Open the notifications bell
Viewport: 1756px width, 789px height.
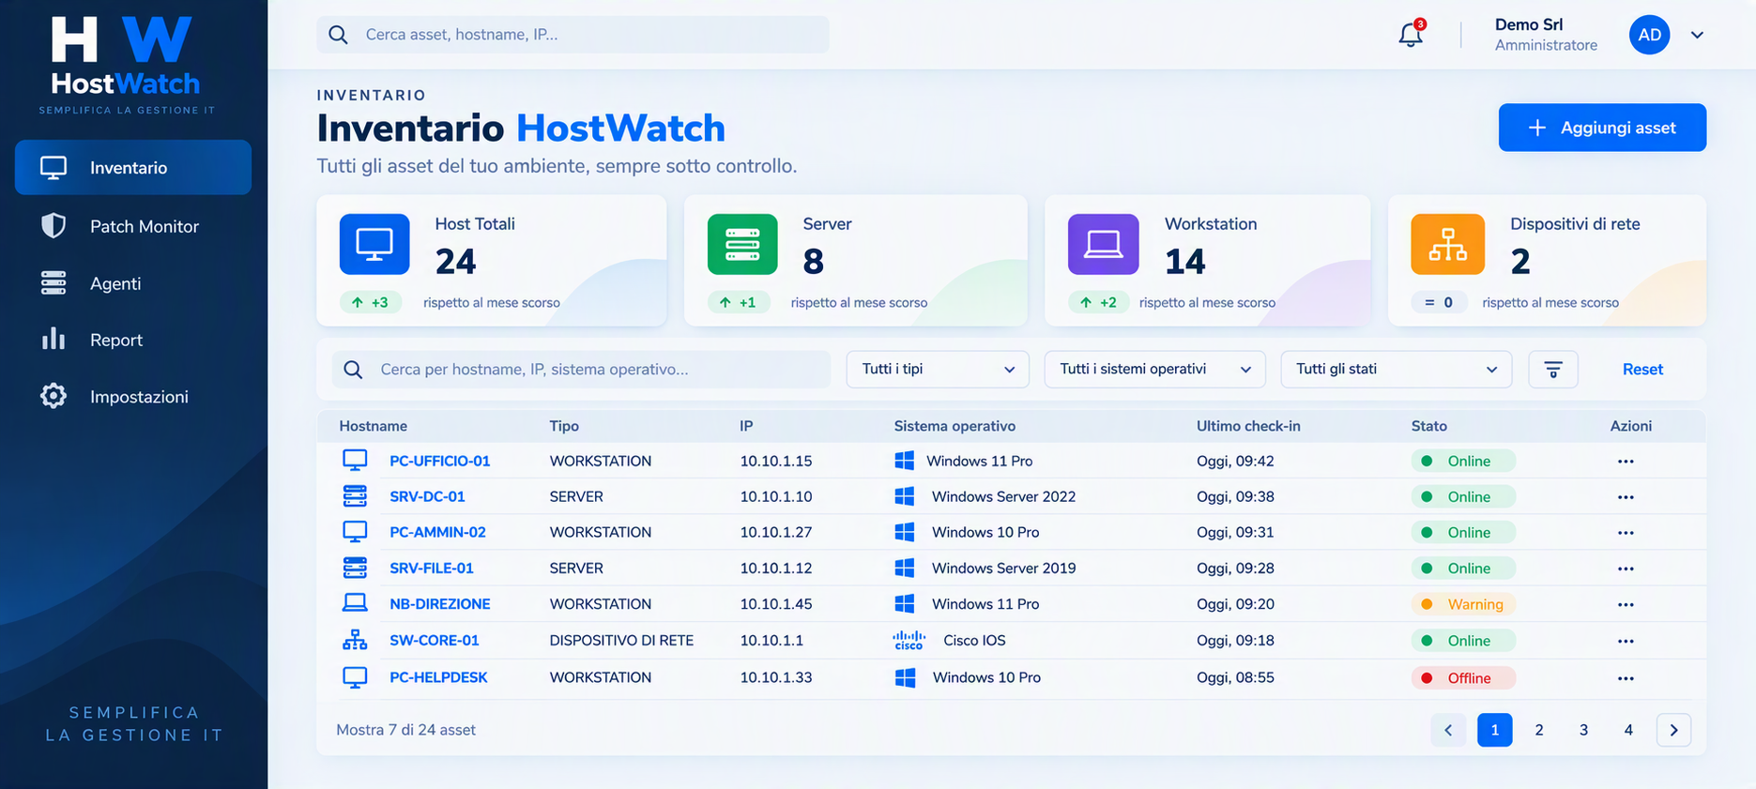pyautogui.click(x=1411, y=35)
